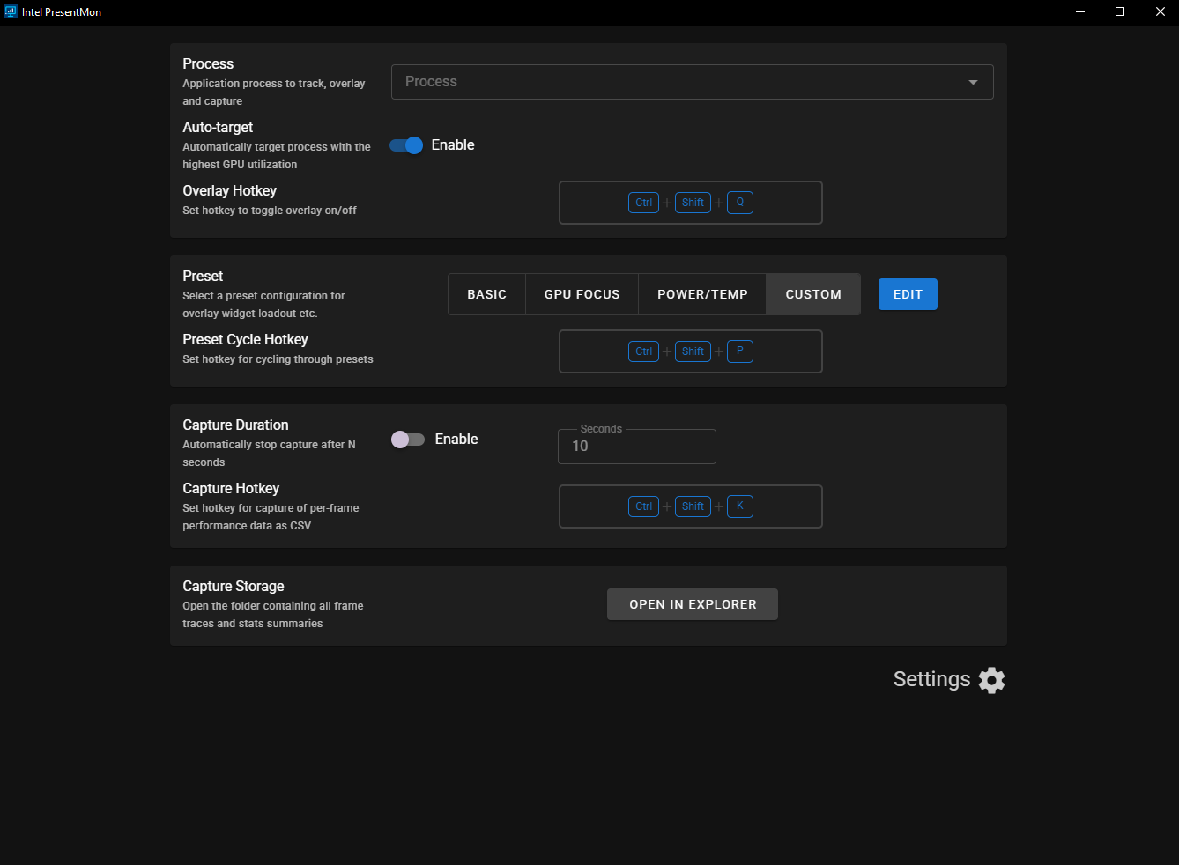Image resolution: width=1179 pixels, height=865 pixels.
Task: Click the Intel PresentMon app icon in title bar
Action: pos(11,11)
